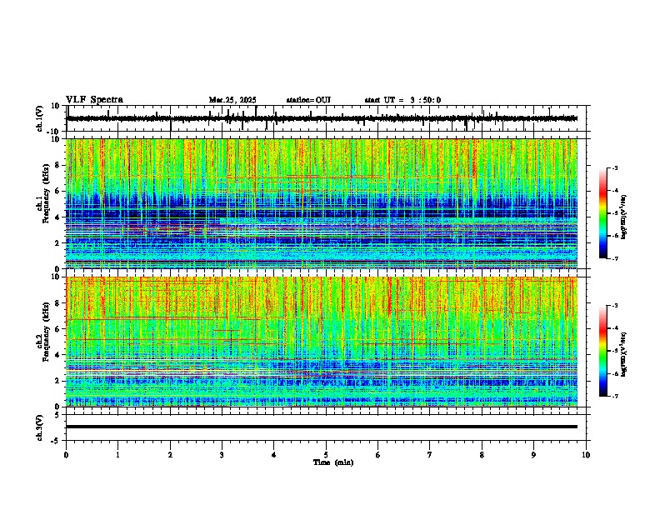Click the ch.2 colorbar log(PSD) label
This screenshot has height=510, width=660.
point(624,354)
